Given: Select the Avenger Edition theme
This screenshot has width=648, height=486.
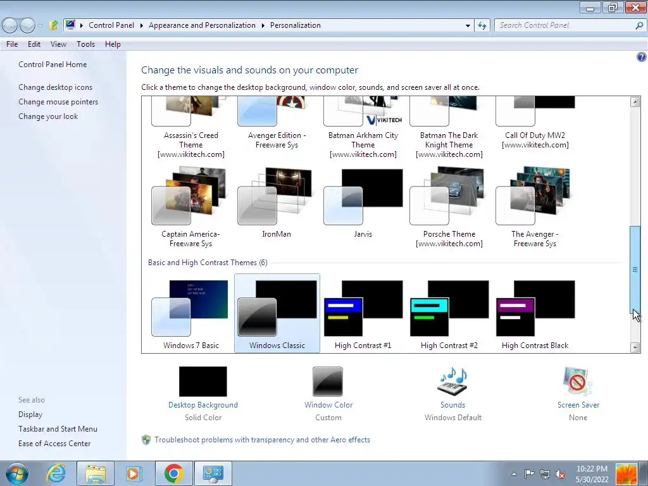Looking at the screenshot, I should point(277,124).
